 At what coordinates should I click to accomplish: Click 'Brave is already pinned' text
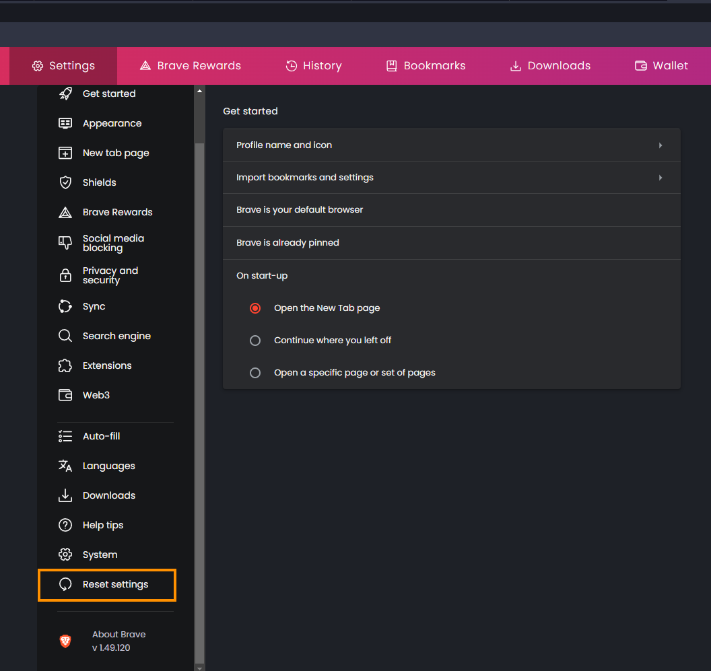pos(287,242)
